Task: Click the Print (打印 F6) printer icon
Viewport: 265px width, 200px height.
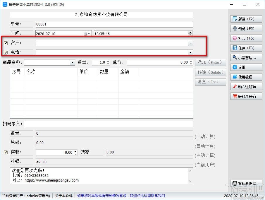Action: click(x=235, y=38)
